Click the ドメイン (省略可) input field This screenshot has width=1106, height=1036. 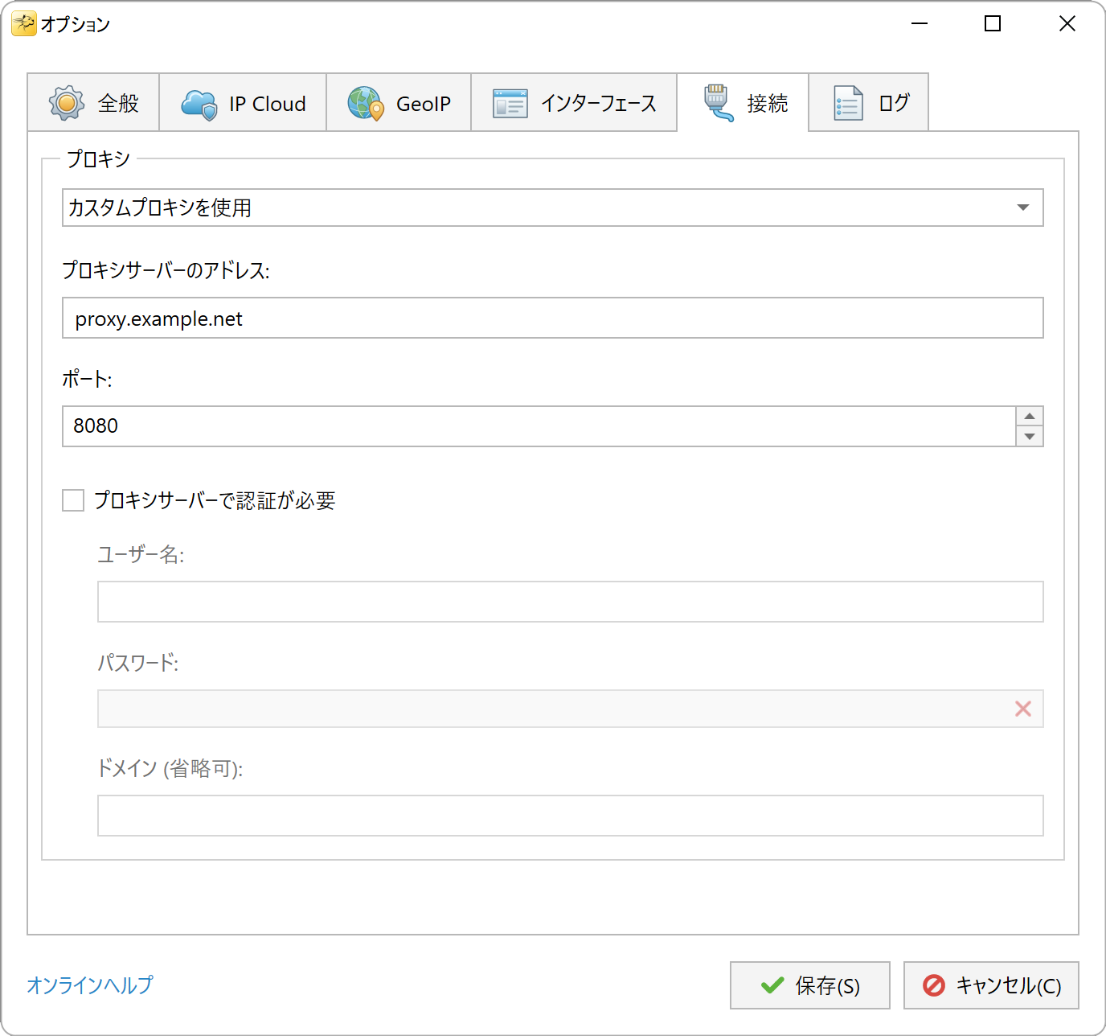tap(571, 816)
